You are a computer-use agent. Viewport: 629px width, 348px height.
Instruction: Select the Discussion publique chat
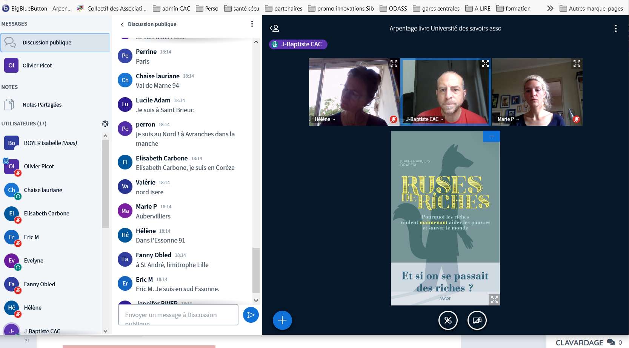pyautogui.click(x=55, y=43)
